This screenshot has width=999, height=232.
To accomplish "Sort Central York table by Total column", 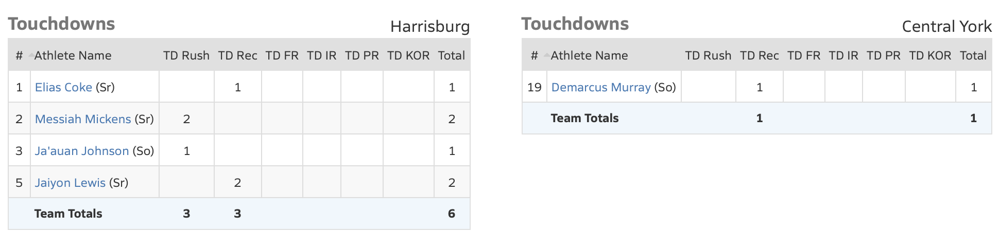I will (973, 55).
